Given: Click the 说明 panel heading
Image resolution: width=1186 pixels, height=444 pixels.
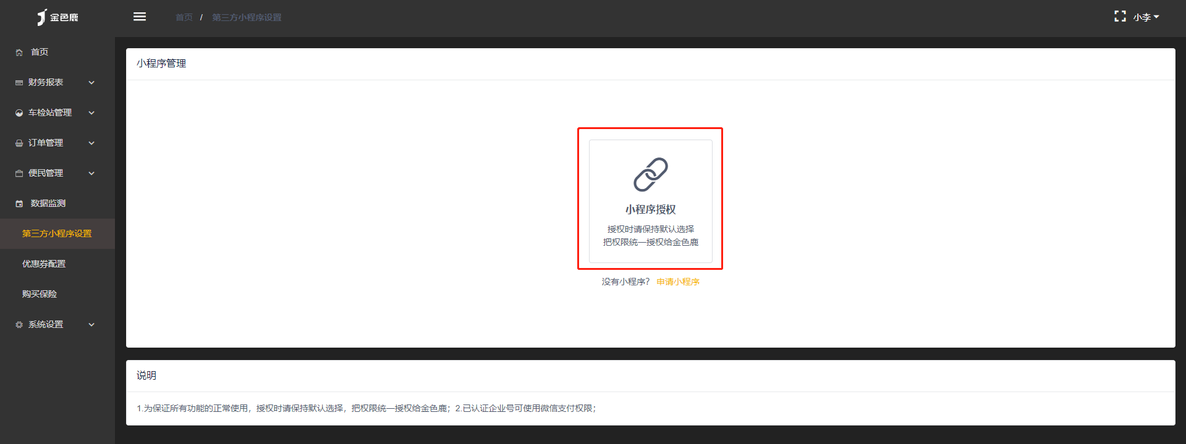Looking at the screenshot, I should click(146, 375).
